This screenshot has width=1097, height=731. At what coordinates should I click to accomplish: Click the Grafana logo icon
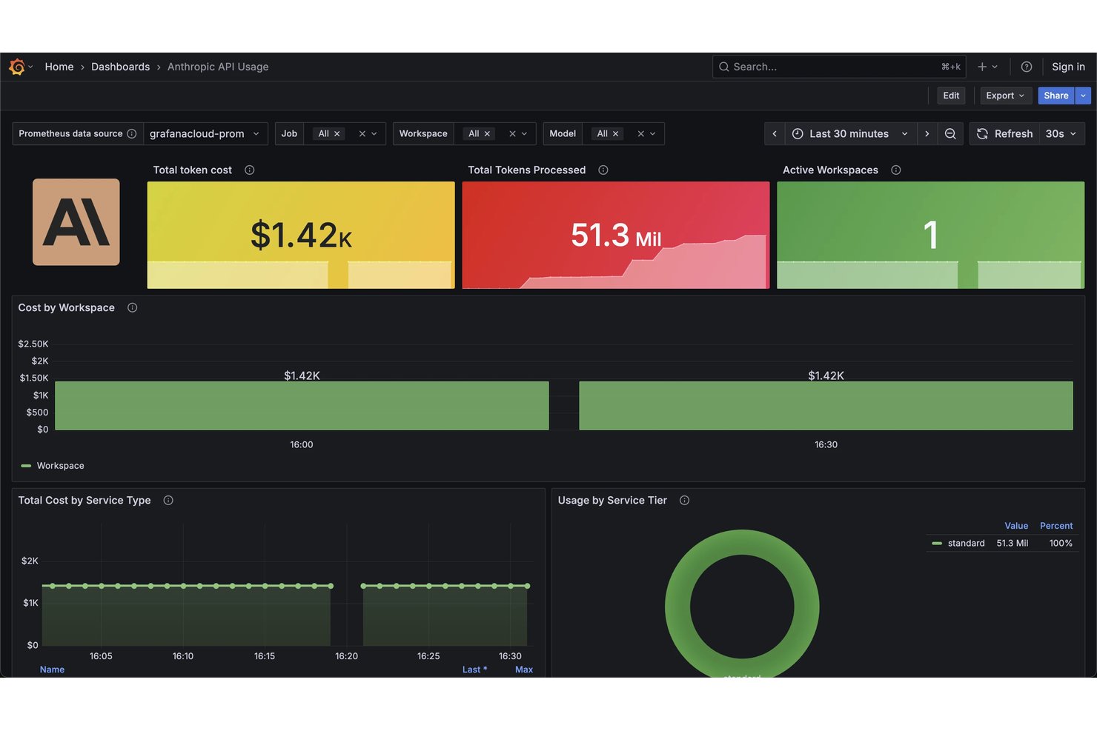coord(17,67)
